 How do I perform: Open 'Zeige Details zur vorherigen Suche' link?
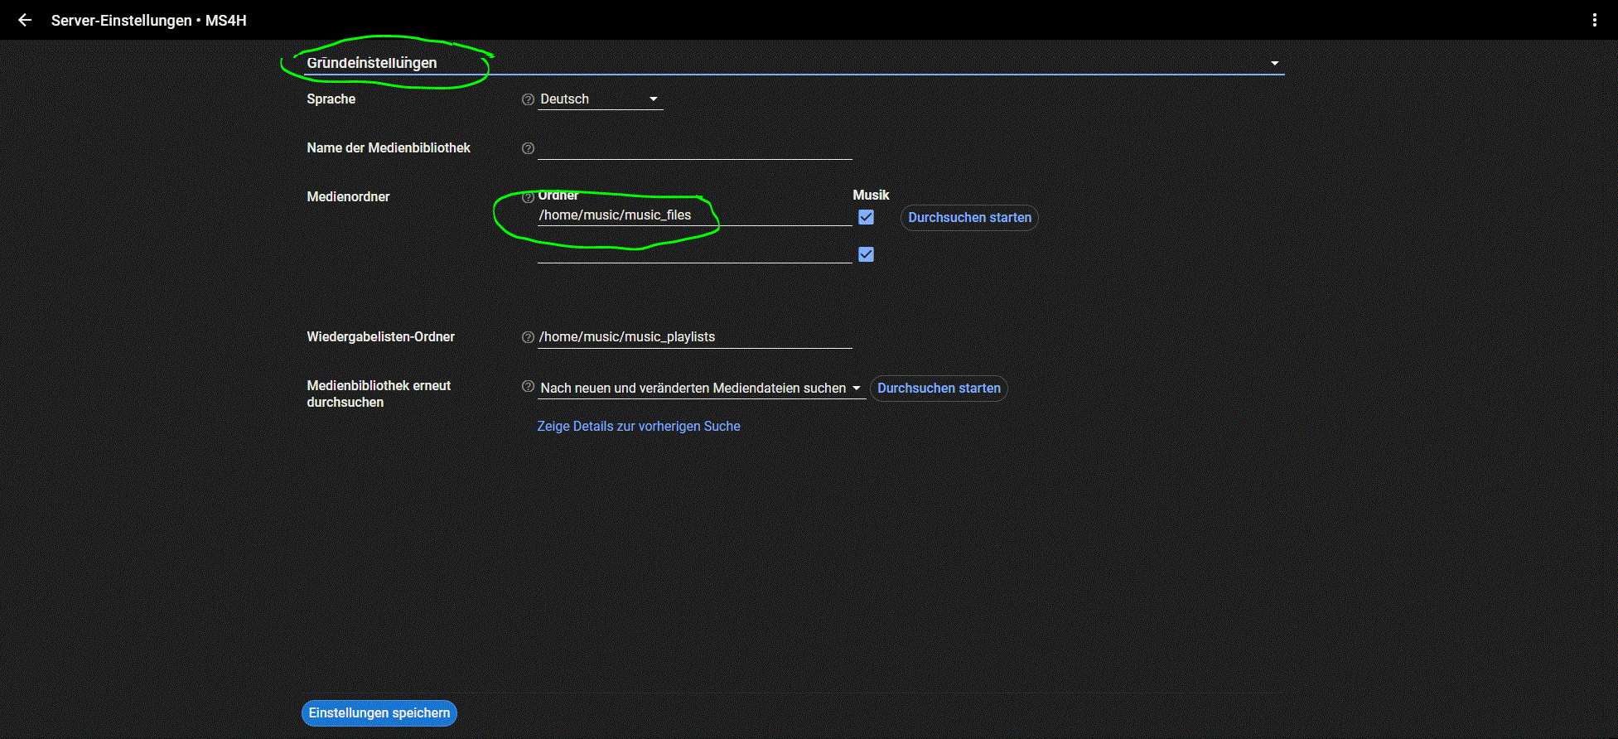(x=639, y=427)
